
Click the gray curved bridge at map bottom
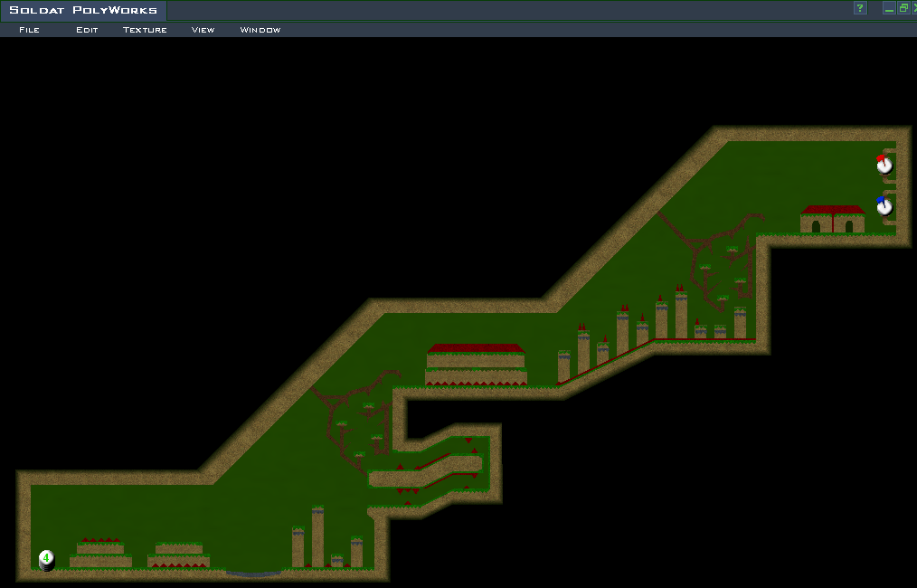coord(253,573)
